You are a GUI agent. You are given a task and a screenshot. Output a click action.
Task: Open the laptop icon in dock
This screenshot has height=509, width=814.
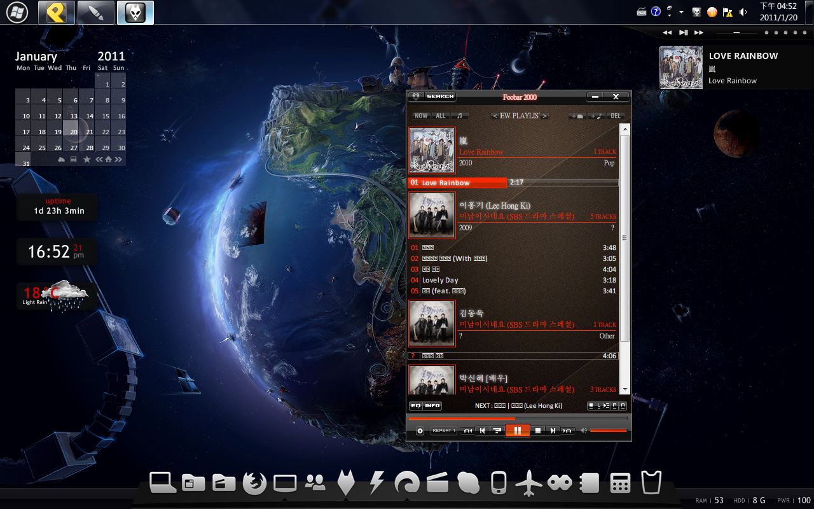[163, 484]
